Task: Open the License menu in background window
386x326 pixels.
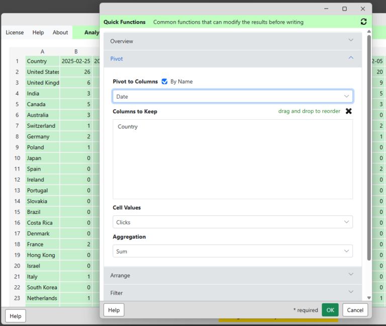Action: [x=15, y=33]
